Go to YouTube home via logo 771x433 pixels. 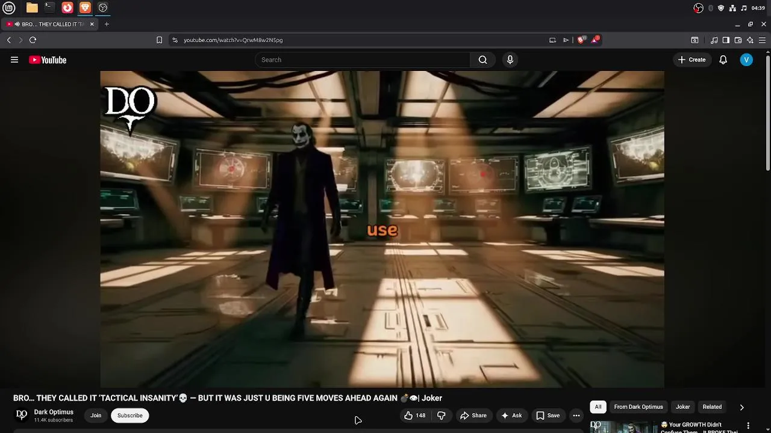[48, 60]
